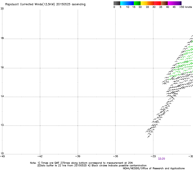This screenshot has width=193, height=170.
Task: Click the purple swath time '23:20'
Action: coord(161,159)
